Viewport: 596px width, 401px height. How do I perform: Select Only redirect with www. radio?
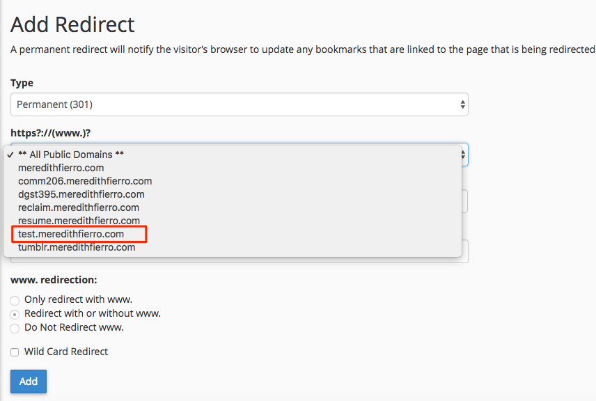[15, 300]
